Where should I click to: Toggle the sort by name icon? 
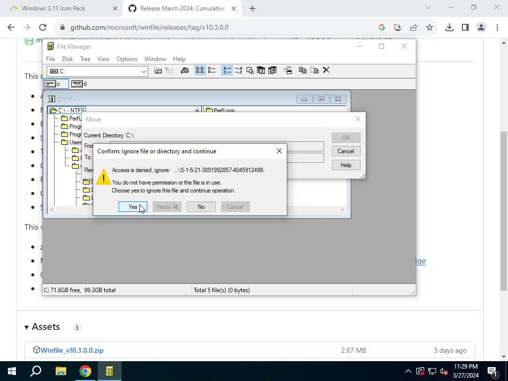click(227, 70)
